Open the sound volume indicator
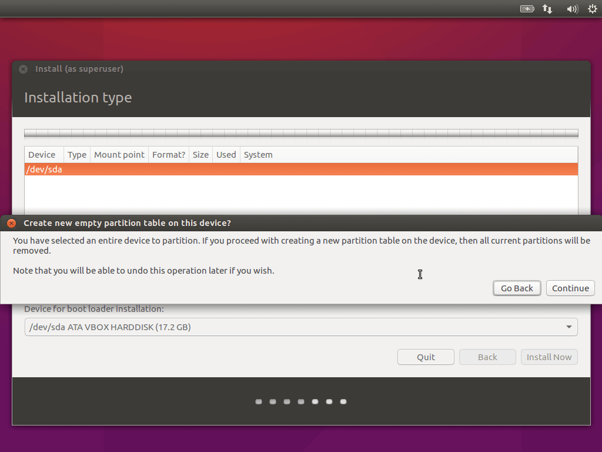 [571, 9]
